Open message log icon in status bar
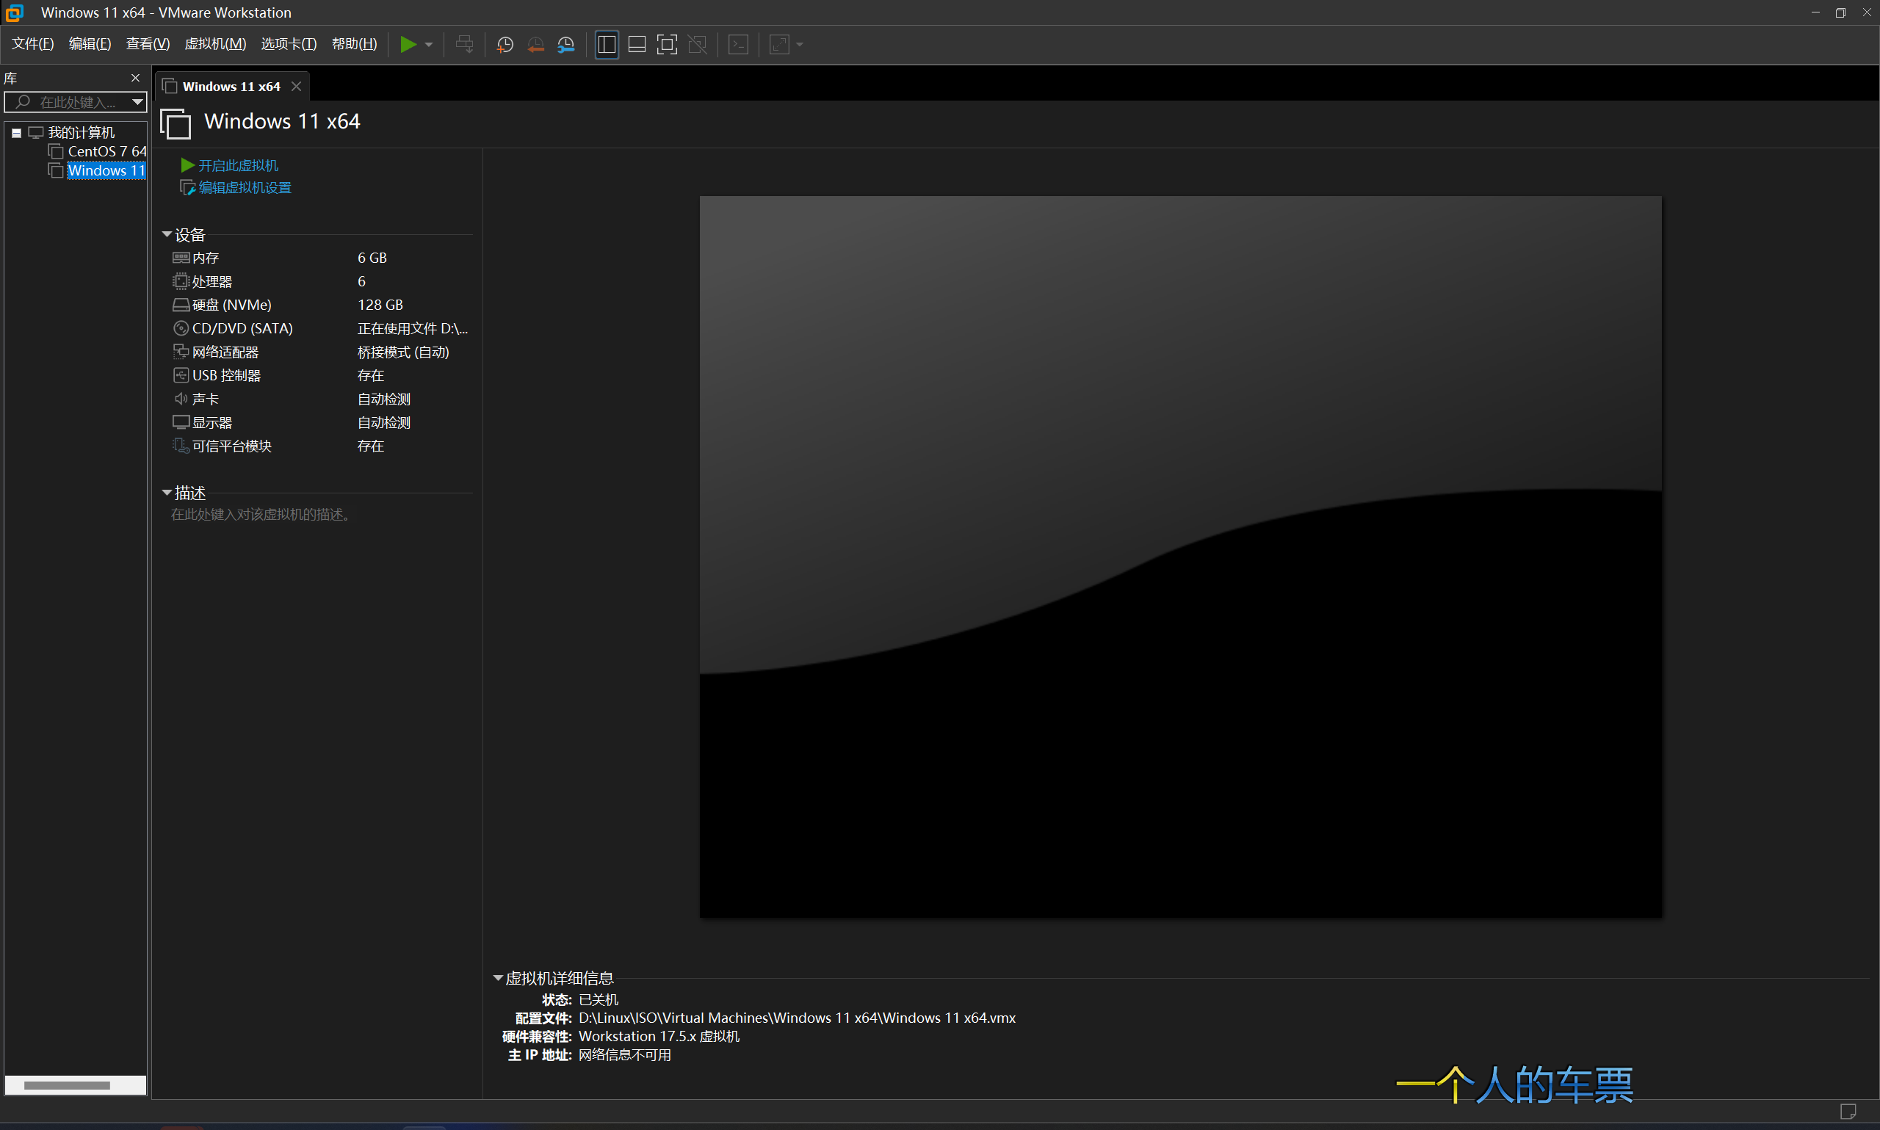The width and height of the screenshot is (1880, 1130). point(1848,1112)
